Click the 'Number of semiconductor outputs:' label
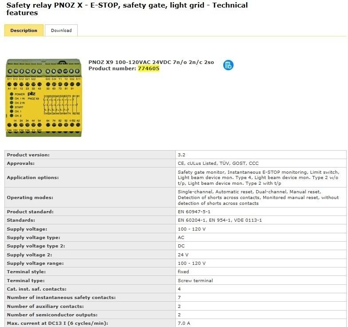Screen dimensions: 348x327 point(52,315)
